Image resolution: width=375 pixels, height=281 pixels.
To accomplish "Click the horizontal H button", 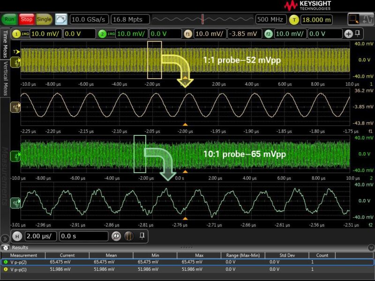I will click(17, 237).
